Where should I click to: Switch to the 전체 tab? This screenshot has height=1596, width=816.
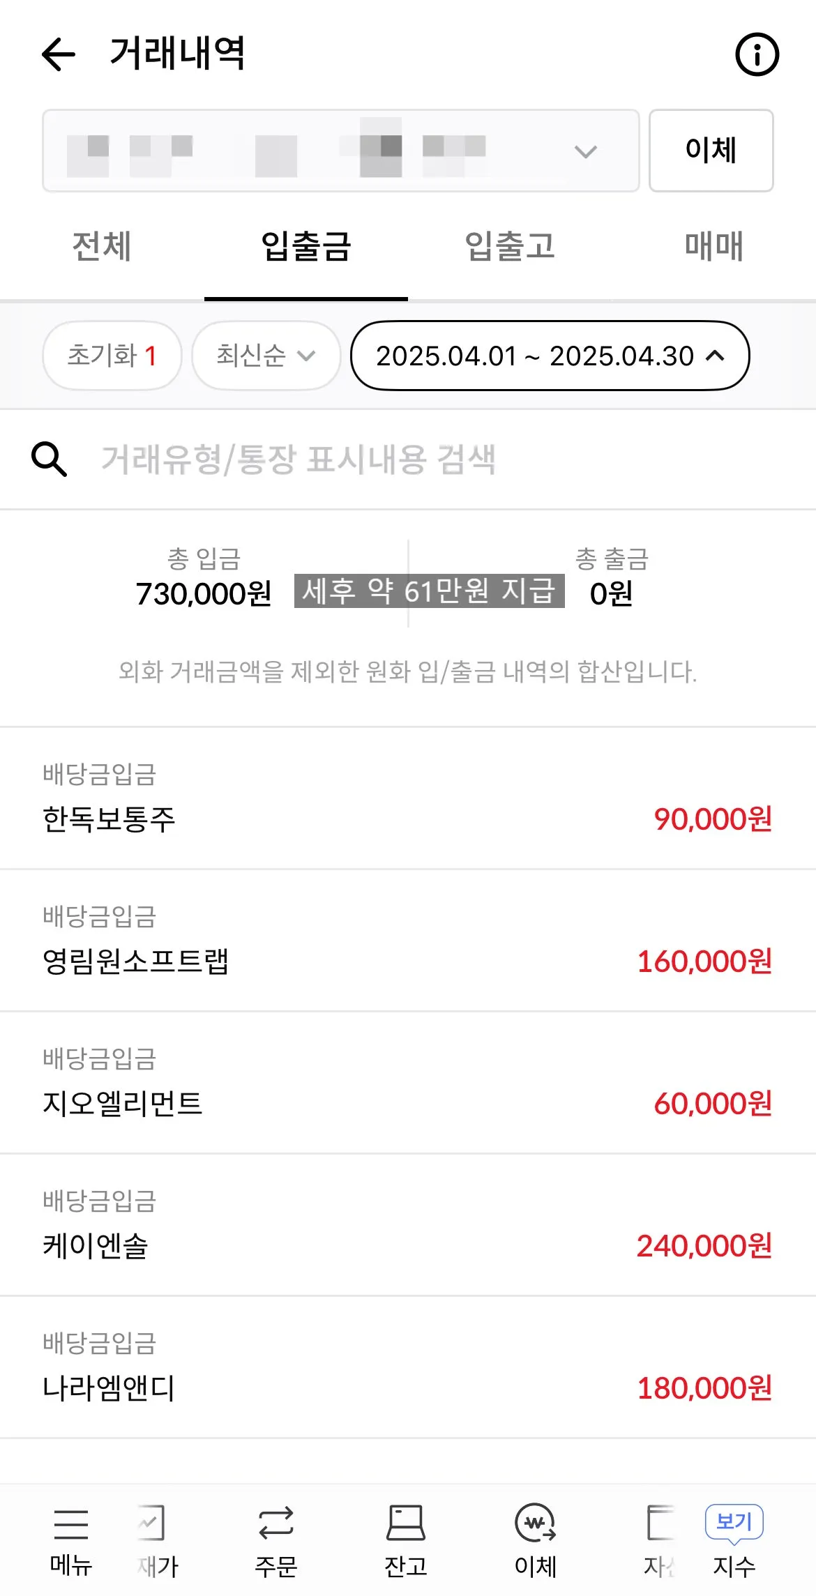[x=102, y=247]
